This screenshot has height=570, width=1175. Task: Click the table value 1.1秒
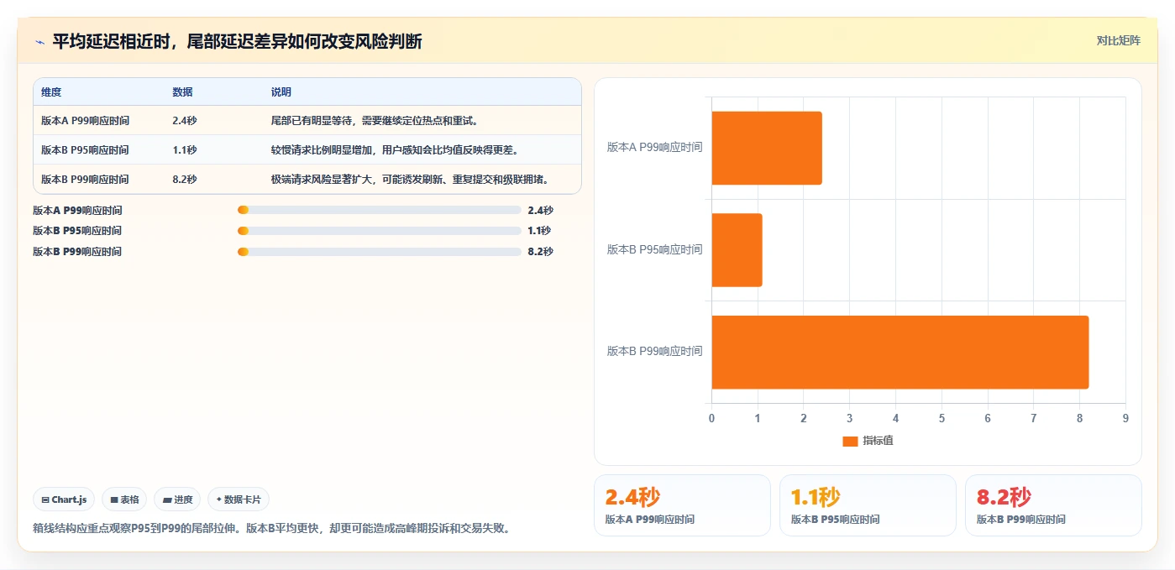pyautogui.click(x=185, y=150)
